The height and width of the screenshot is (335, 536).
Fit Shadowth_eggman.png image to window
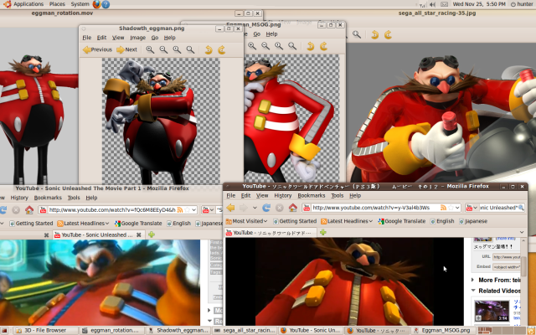click(x=190, y=50)
